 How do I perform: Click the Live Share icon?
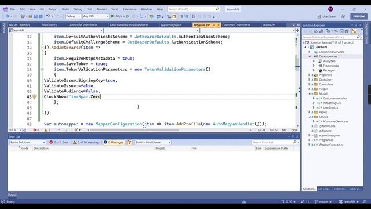point(319,16)
